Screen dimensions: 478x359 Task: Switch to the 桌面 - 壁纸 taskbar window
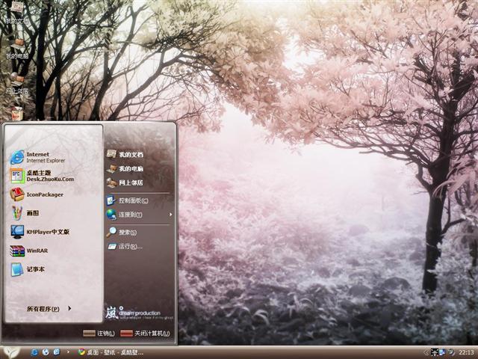click(111, 352)
